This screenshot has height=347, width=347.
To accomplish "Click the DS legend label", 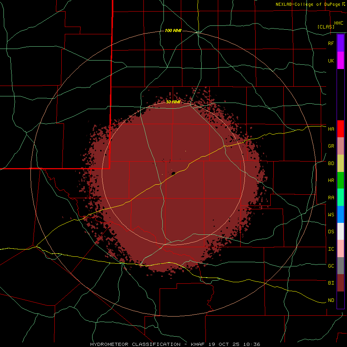I will [x=331, y=232].
